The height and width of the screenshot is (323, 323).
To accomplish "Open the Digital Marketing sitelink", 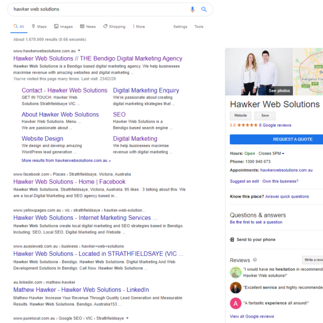I will point(135,139).
